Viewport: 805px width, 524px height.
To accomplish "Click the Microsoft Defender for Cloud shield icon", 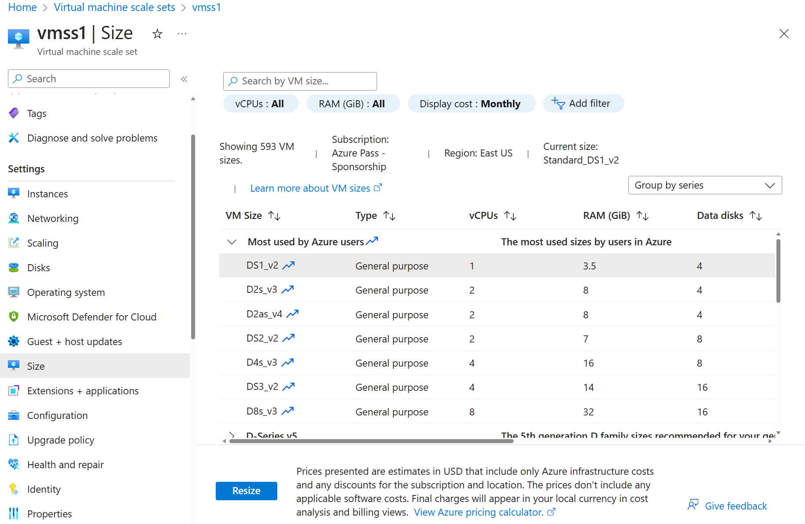I will [x=14, y=317].
